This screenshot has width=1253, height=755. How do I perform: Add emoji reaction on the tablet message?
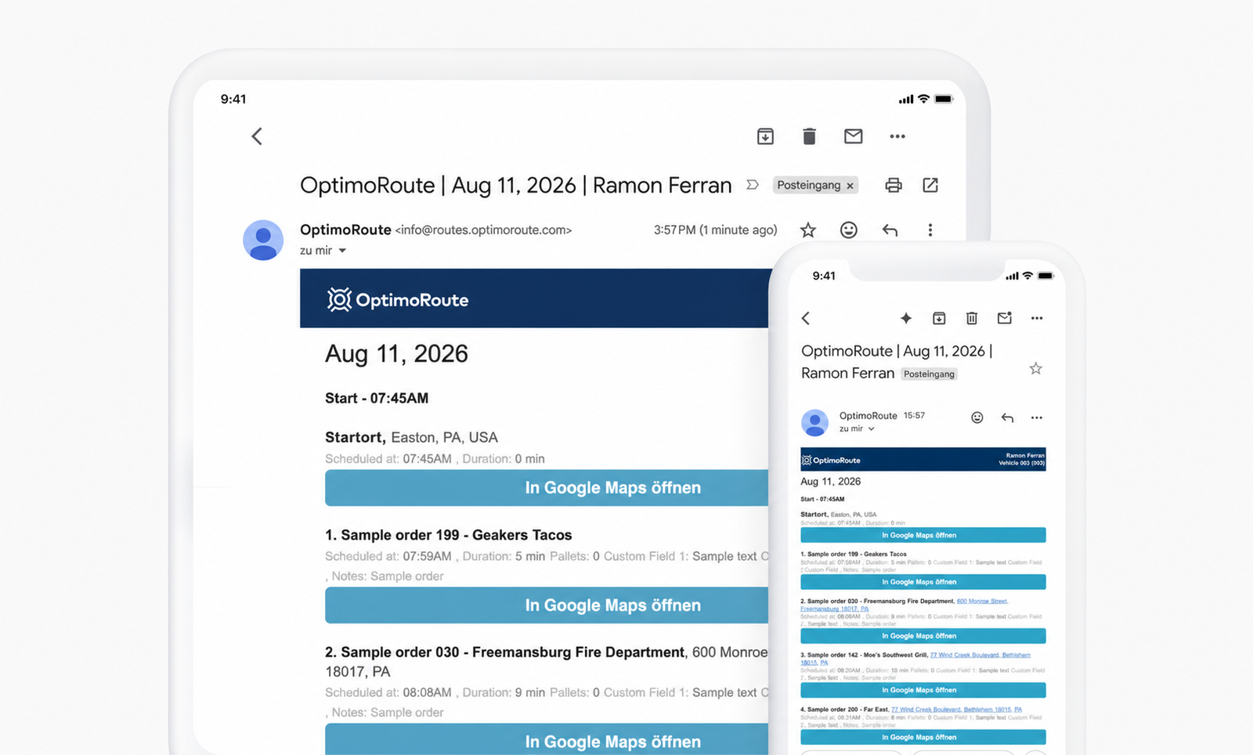(849, 229)
